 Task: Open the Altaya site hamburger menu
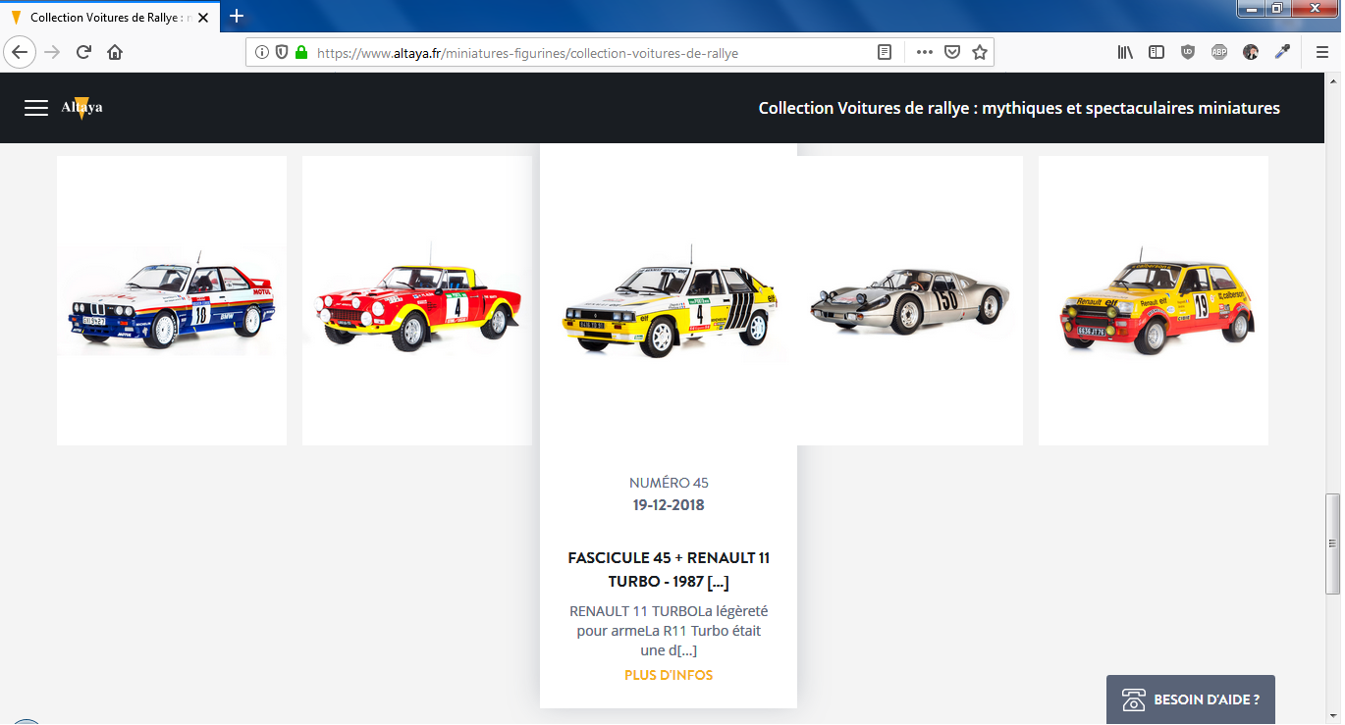(x=36, y=108)
